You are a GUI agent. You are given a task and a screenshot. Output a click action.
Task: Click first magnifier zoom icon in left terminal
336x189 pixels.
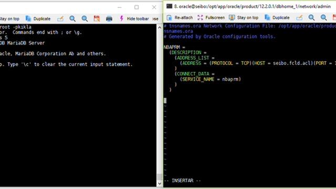(72, 19)
